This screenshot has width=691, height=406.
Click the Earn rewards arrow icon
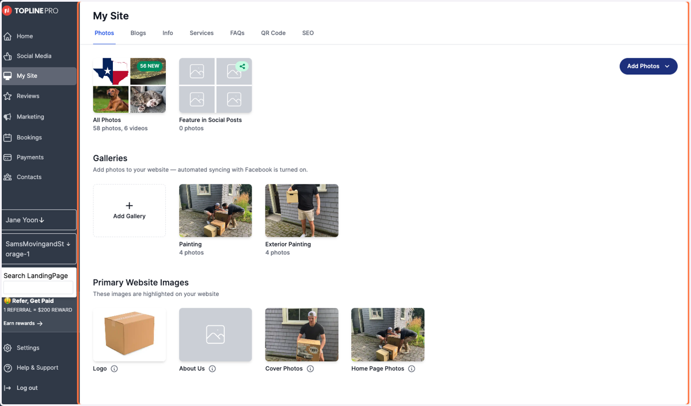pyautogui.click(x=40, y=324)
